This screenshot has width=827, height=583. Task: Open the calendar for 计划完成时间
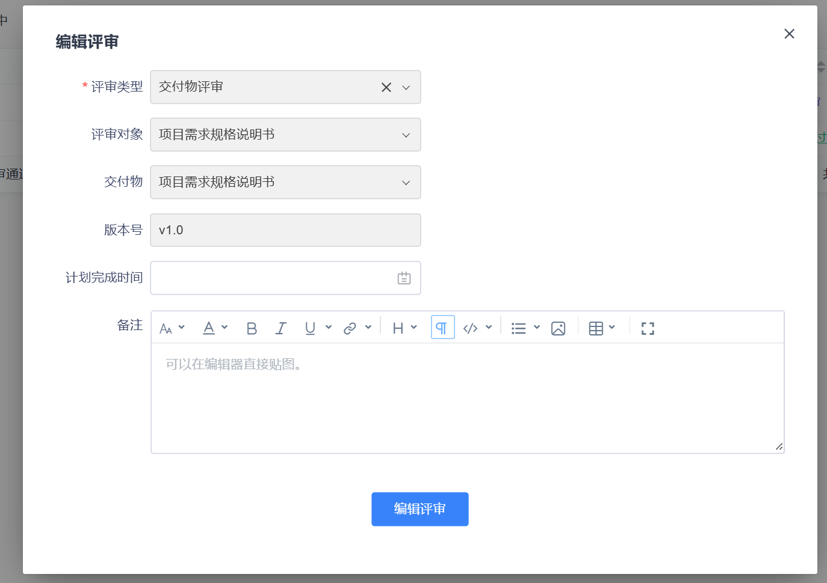pos(404,278)
